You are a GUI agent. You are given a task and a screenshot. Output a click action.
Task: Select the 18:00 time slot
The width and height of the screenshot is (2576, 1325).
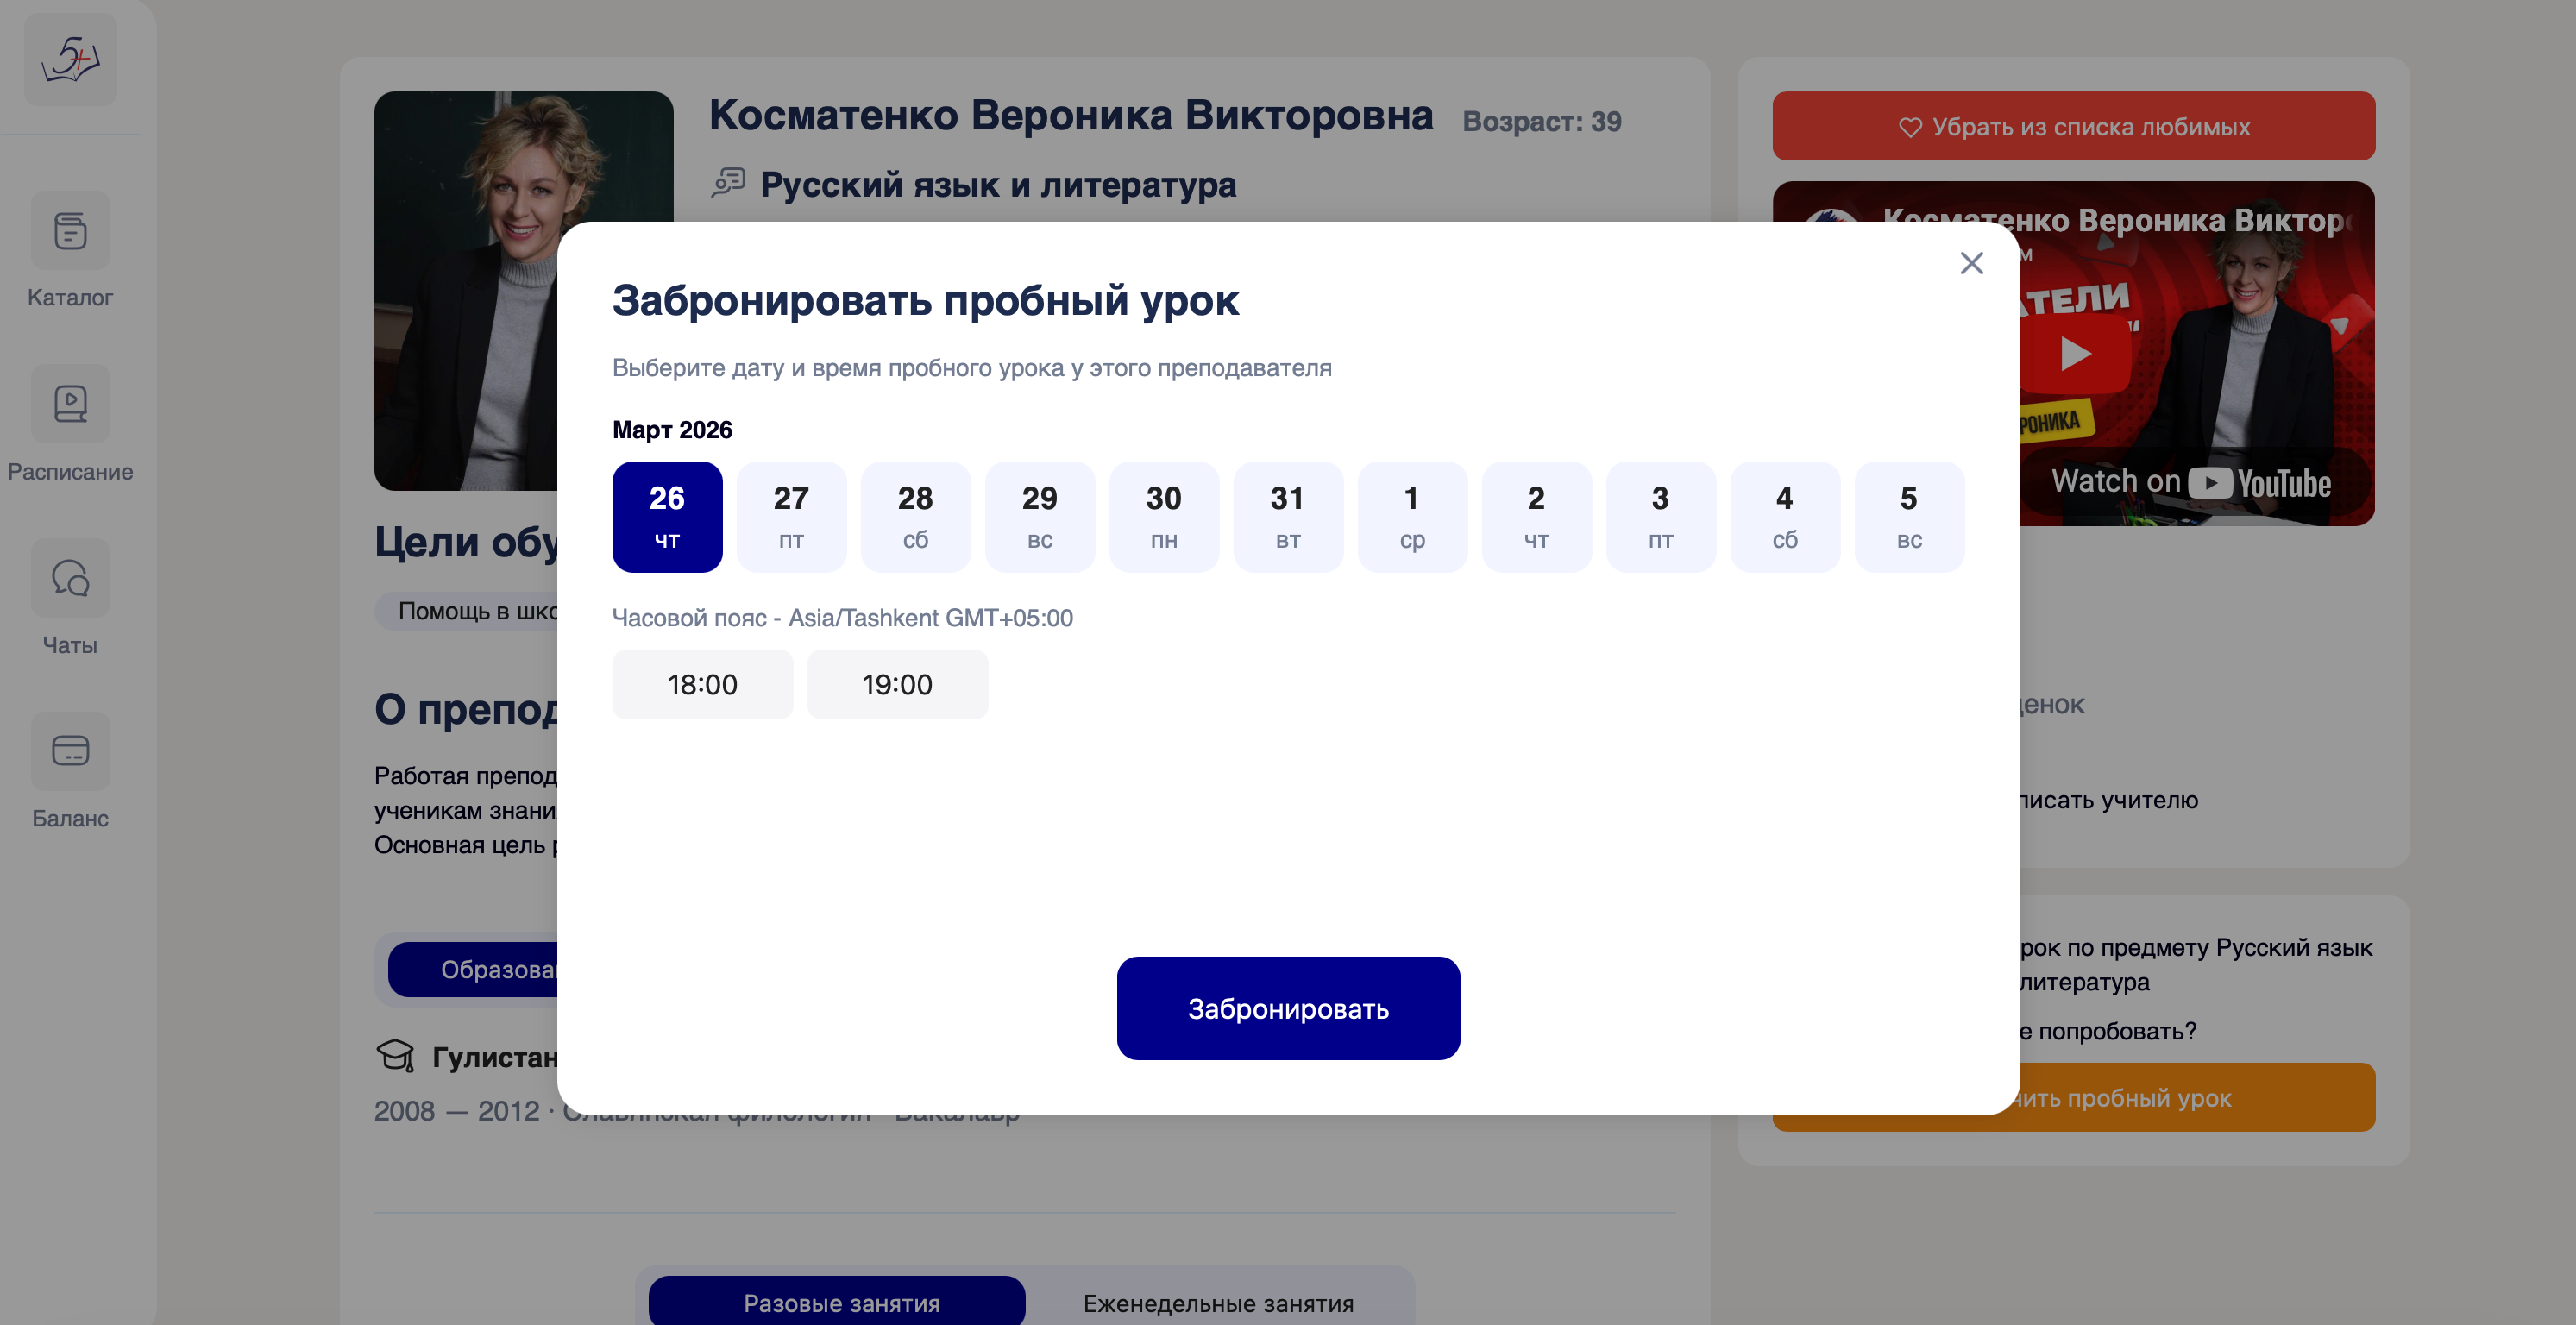tap(702, 684)
